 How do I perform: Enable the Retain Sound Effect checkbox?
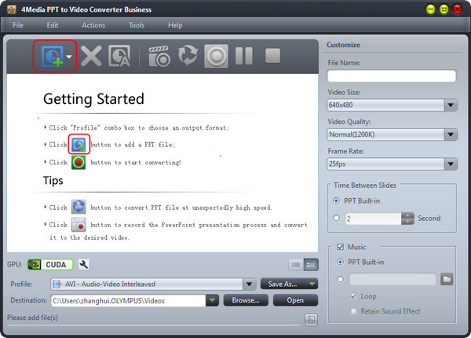tap(355, 311)
